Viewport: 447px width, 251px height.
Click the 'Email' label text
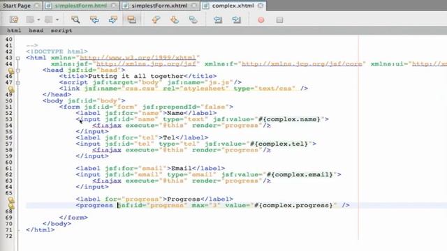pos(182,168)
